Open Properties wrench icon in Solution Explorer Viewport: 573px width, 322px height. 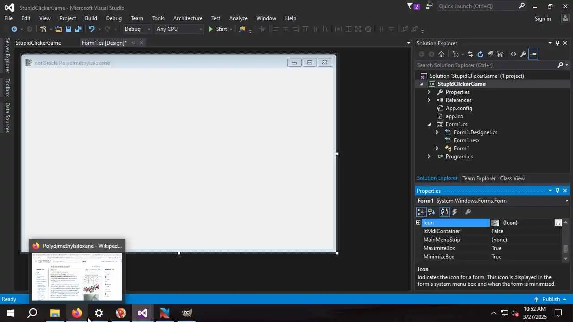click(523, 54)
